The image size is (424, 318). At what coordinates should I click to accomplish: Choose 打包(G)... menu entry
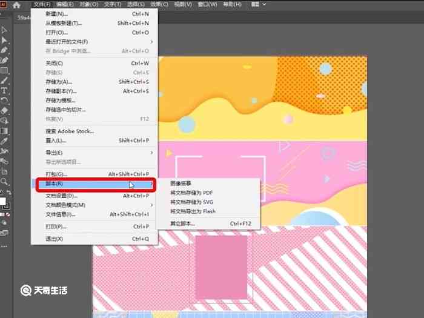pyautogui.click(x=94, y=174)
